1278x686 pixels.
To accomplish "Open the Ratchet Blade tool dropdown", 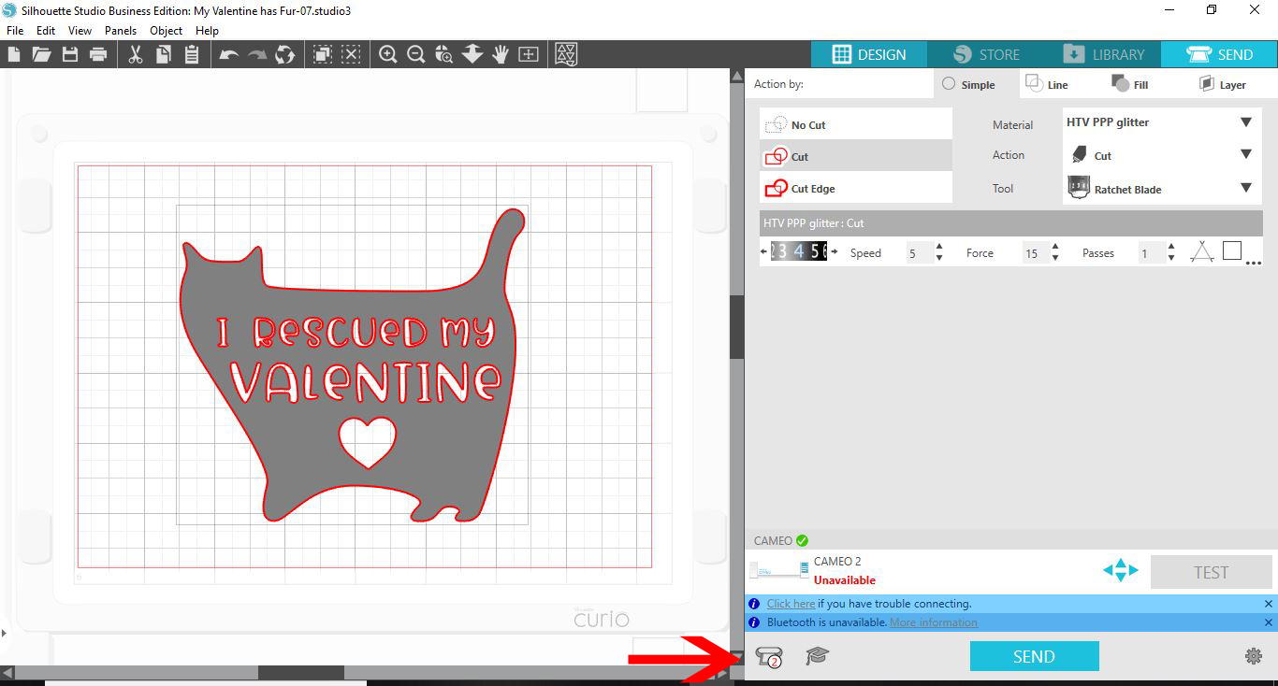I will click(1160, 189).
